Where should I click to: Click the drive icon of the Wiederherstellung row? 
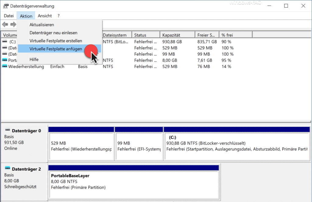[5, 66]
